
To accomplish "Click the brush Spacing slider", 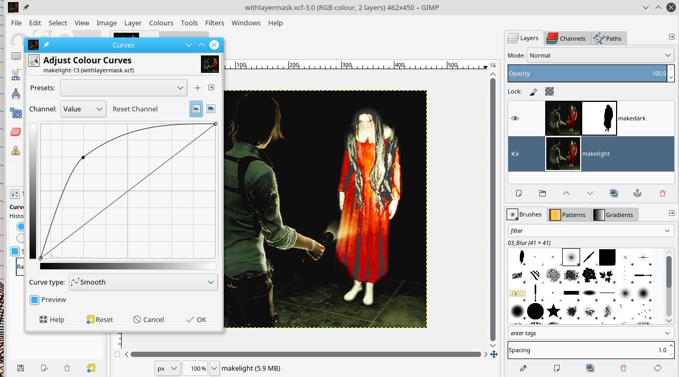I will point(588,350).
